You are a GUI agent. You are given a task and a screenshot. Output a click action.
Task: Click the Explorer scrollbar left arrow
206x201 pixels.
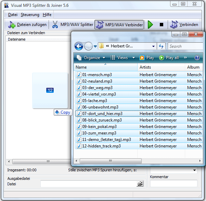tap(76, 161)
